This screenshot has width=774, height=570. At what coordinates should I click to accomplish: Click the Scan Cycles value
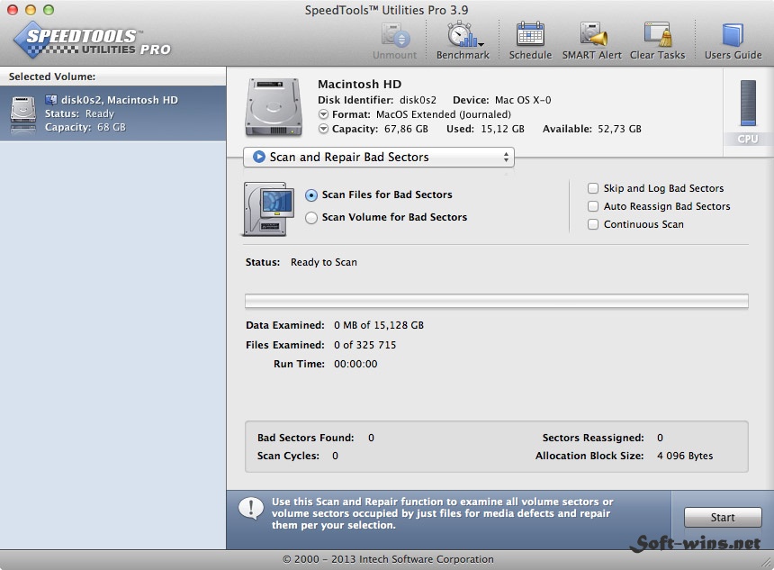335,456
